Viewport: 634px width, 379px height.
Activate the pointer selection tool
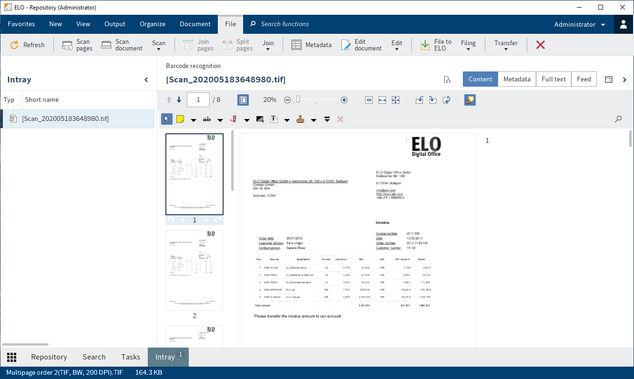(167, 119)
